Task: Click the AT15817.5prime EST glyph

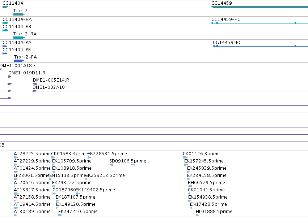Action: click(x=16, y=194)
